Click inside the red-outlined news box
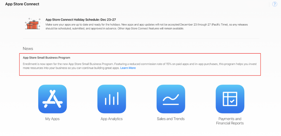This screenshot has width=281, height=136. [140, 64]
